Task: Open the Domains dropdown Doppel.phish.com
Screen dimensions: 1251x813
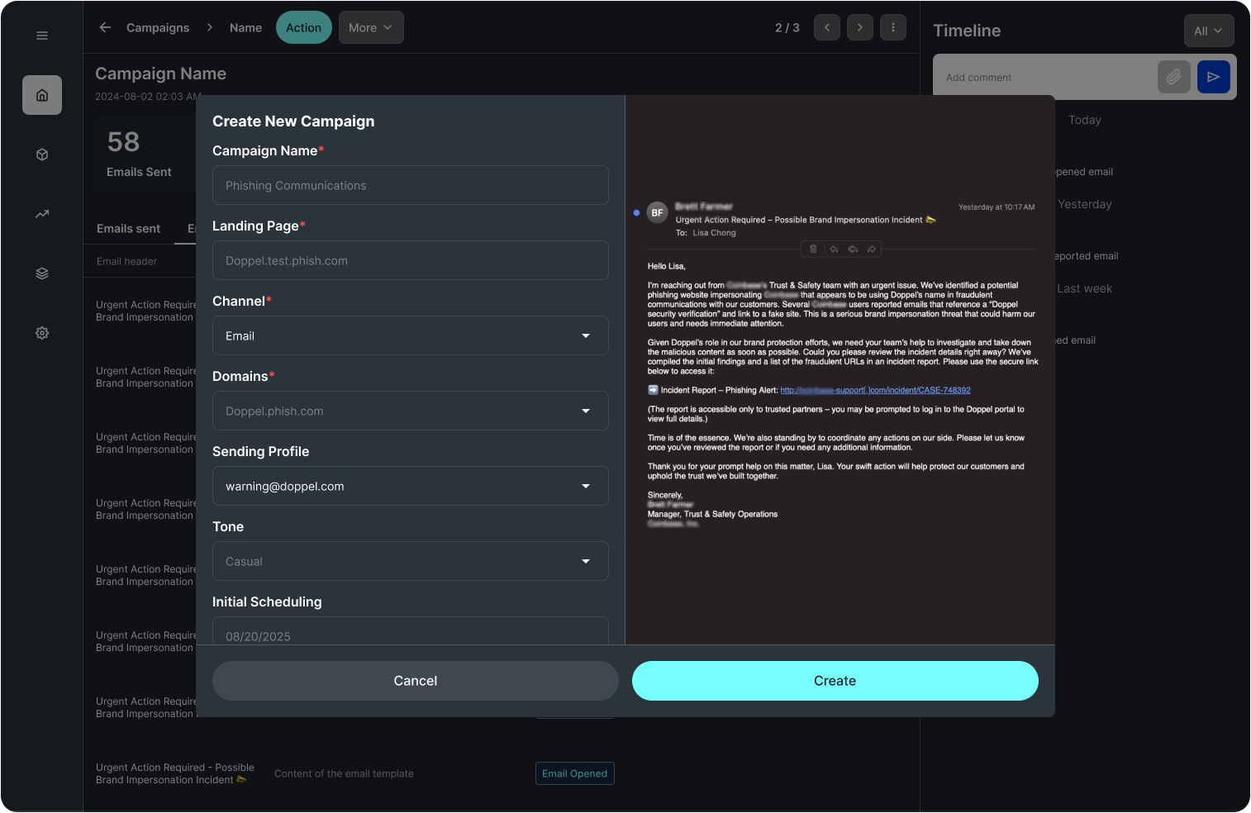Action: (411, 411)
